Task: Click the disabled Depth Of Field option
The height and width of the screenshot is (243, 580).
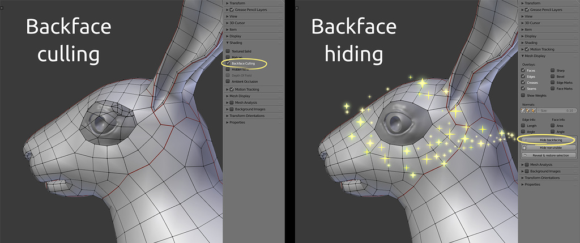Action: (239, 75)
